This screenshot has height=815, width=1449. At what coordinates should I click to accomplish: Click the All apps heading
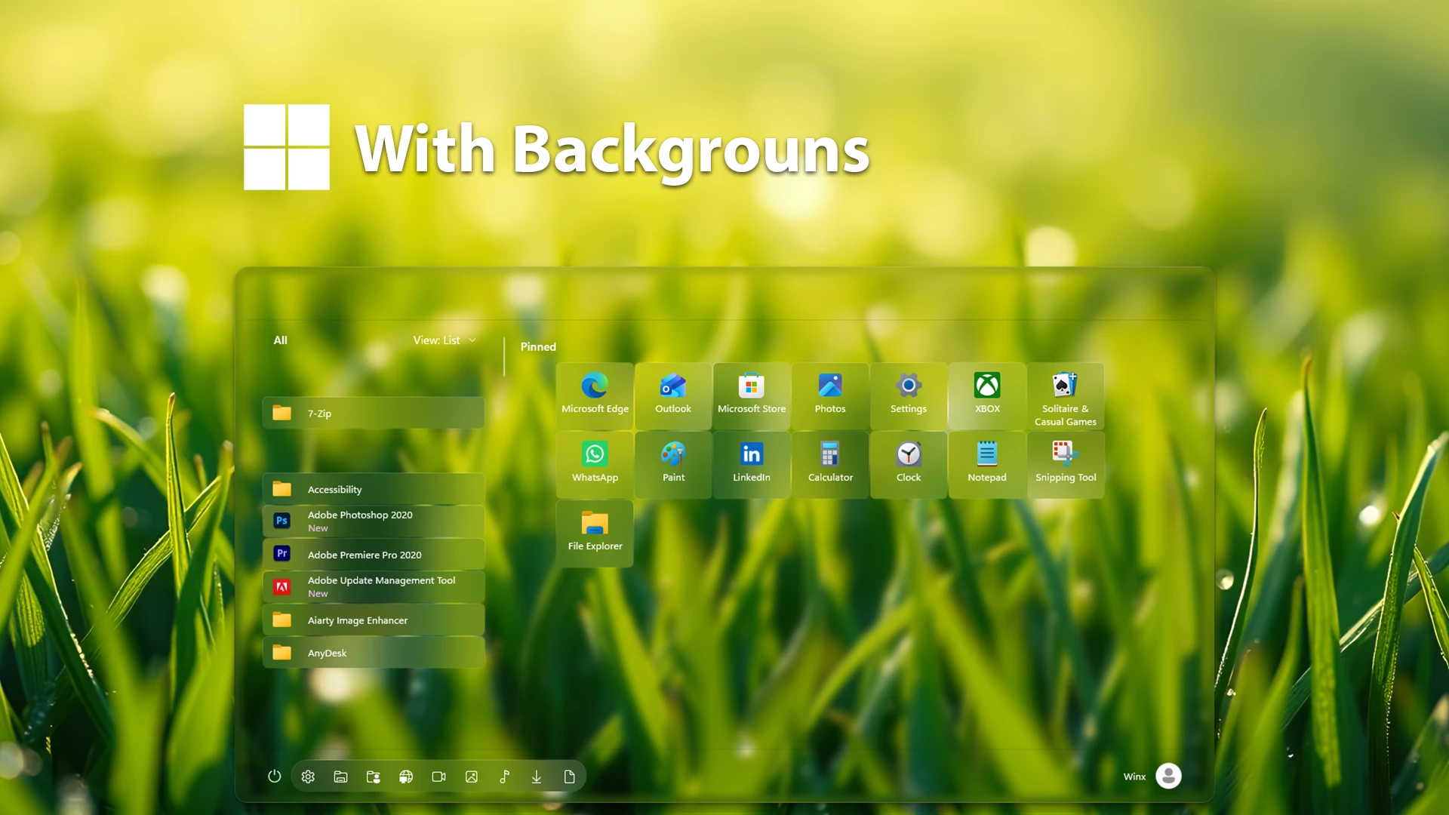click(x=280, y=340)
